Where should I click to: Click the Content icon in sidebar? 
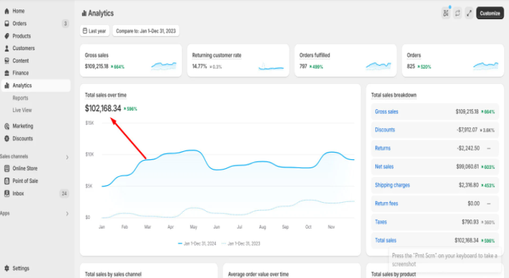tap(7, 60)
